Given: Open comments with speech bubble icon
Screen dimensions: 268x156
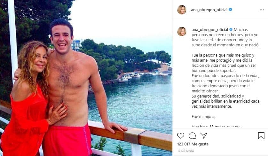Looking at the screenshot, I should 192,136.
